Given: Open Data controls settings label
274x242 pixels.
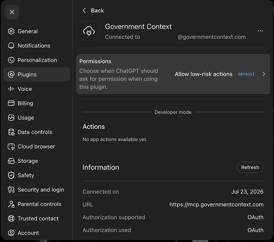Looking at the screenshot, I should (x=35, y=132).
